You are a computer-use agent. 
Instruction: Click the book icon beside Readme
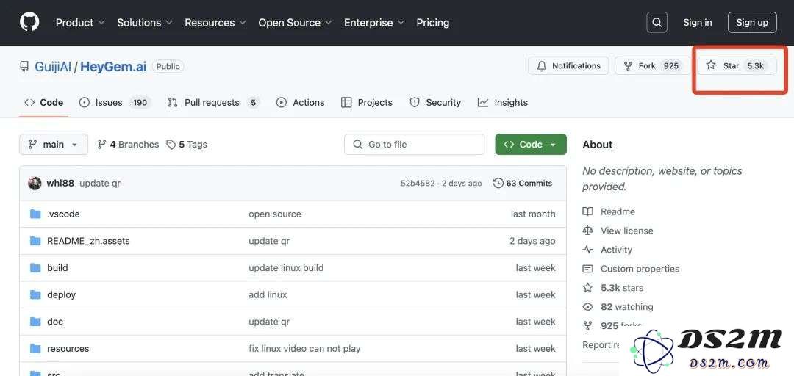(587, 211)
